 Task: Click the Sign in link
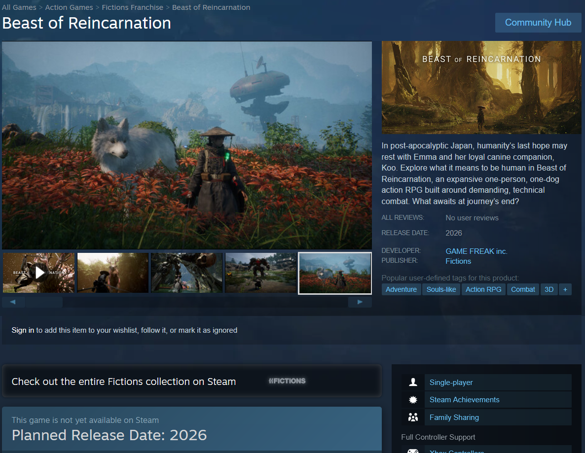(x=23, y=330)
